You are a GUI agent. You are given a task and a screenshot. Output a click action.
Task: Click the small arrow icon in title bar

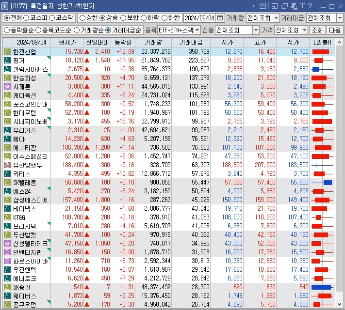pos(254,6)
